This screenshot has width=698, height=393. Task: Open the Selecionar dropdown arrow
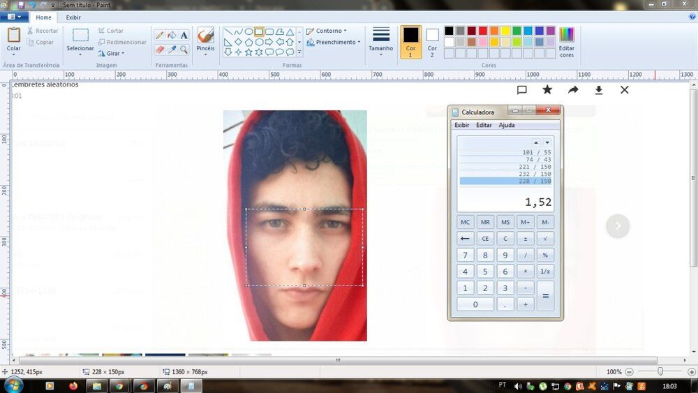tap(80, 54)
